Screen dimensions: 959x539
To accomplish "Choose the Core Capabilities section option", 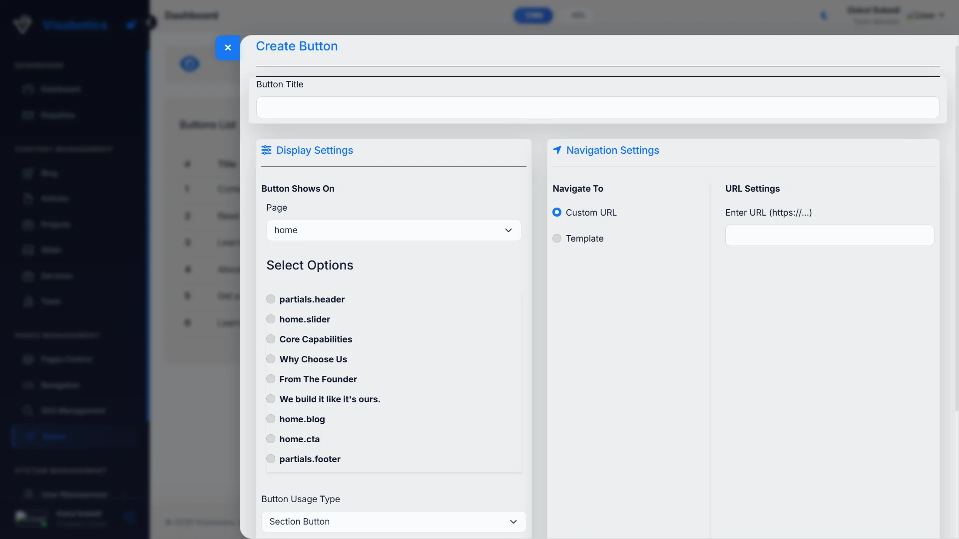I will pos(271,339).
